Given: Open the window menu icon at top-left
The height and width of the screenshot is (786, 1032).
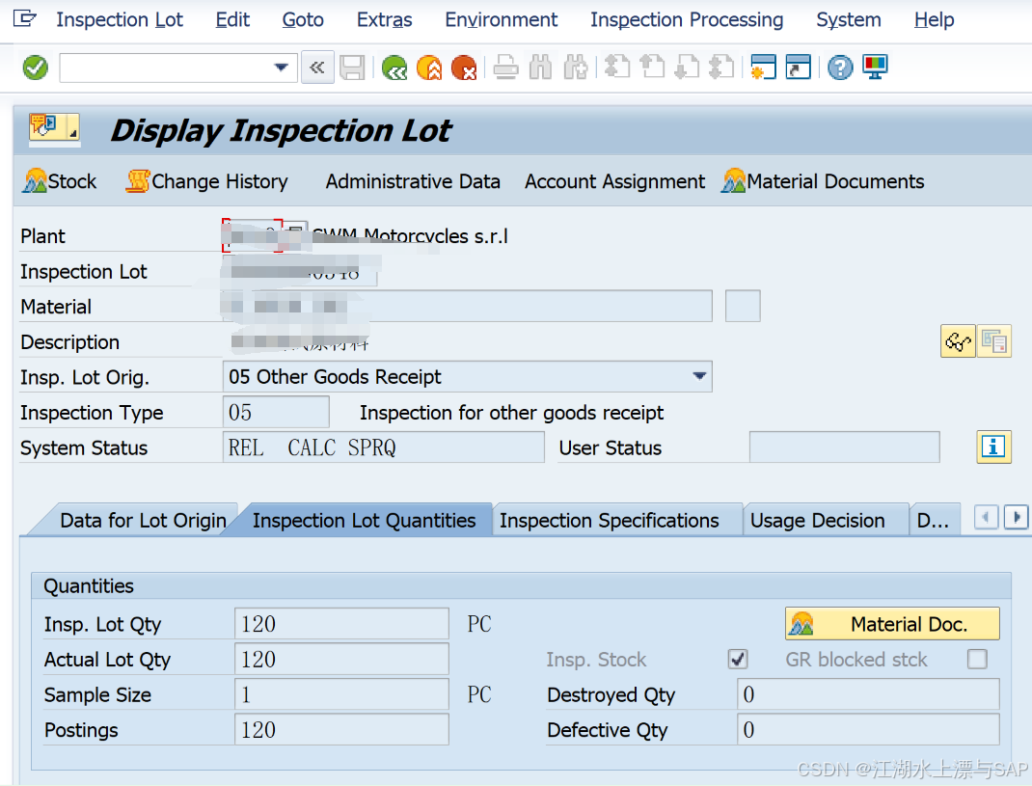Looking at the screenshot, I should (24, 18).
